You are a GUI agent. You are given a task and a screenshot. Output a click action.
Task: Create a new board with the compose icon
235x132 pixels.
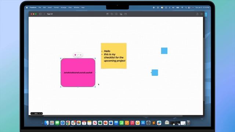pos(202,14)
